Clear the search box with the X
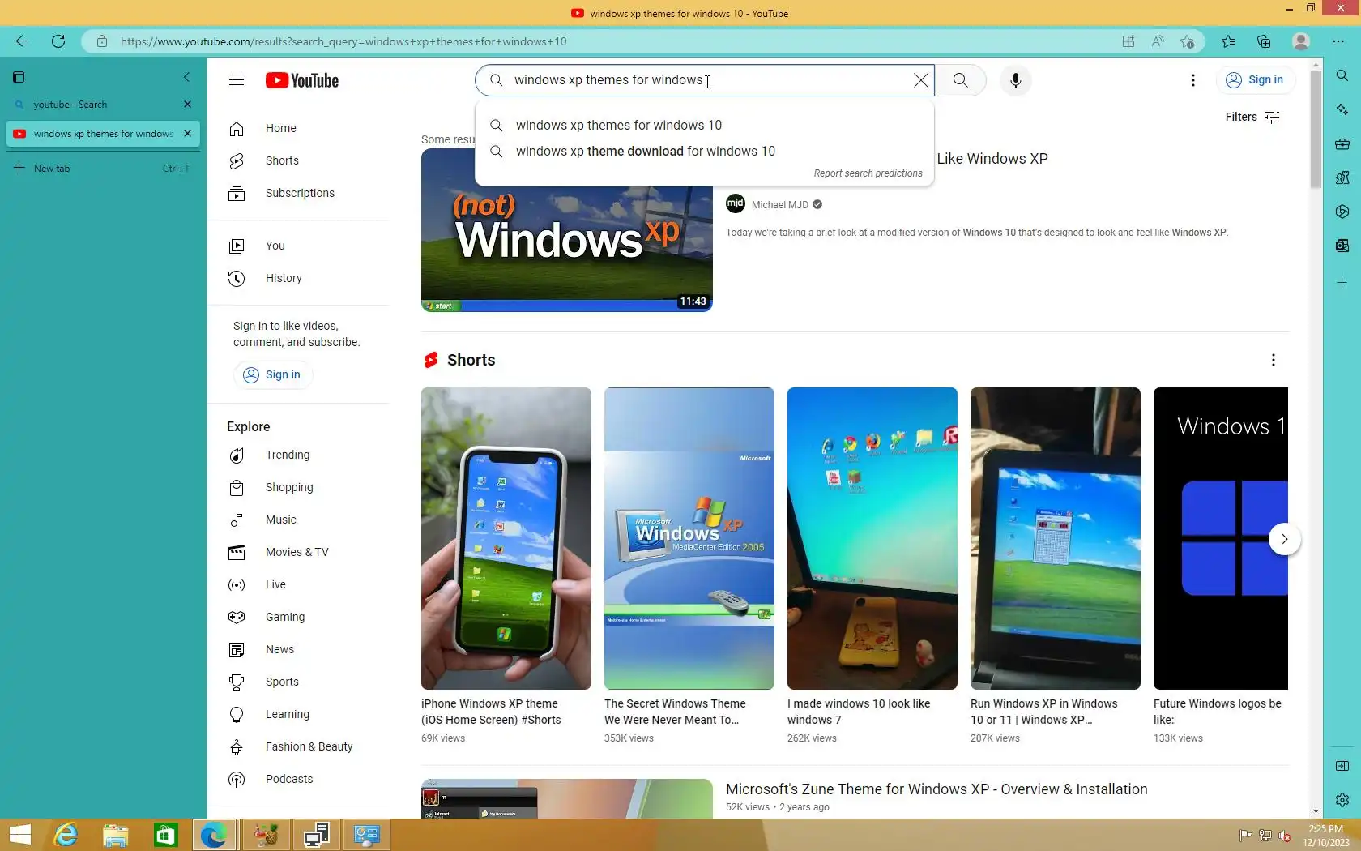This screenshot has height=851, width=1361. tap(921, 80)
